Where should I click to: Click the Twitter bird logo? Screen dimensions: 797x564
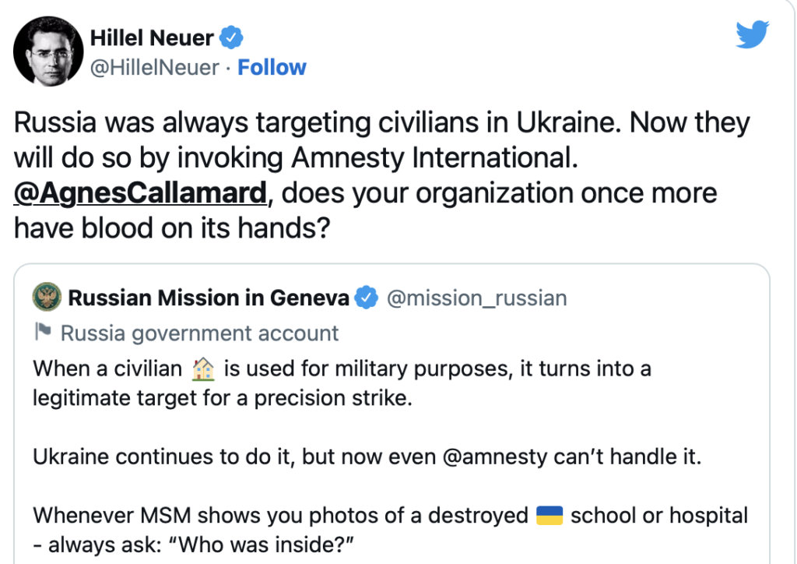pyautogui.click(x=752, y=33)
